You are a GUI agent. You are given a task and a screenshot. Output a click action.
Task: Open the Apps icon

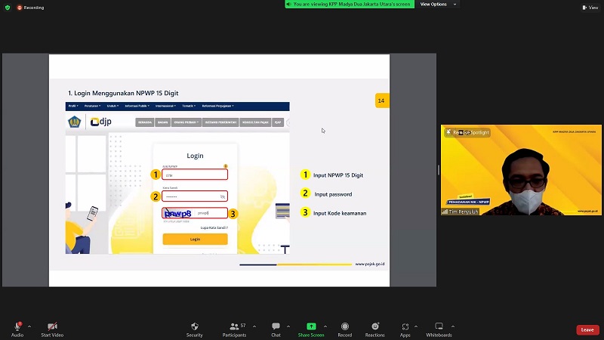[x=405, y=326]
